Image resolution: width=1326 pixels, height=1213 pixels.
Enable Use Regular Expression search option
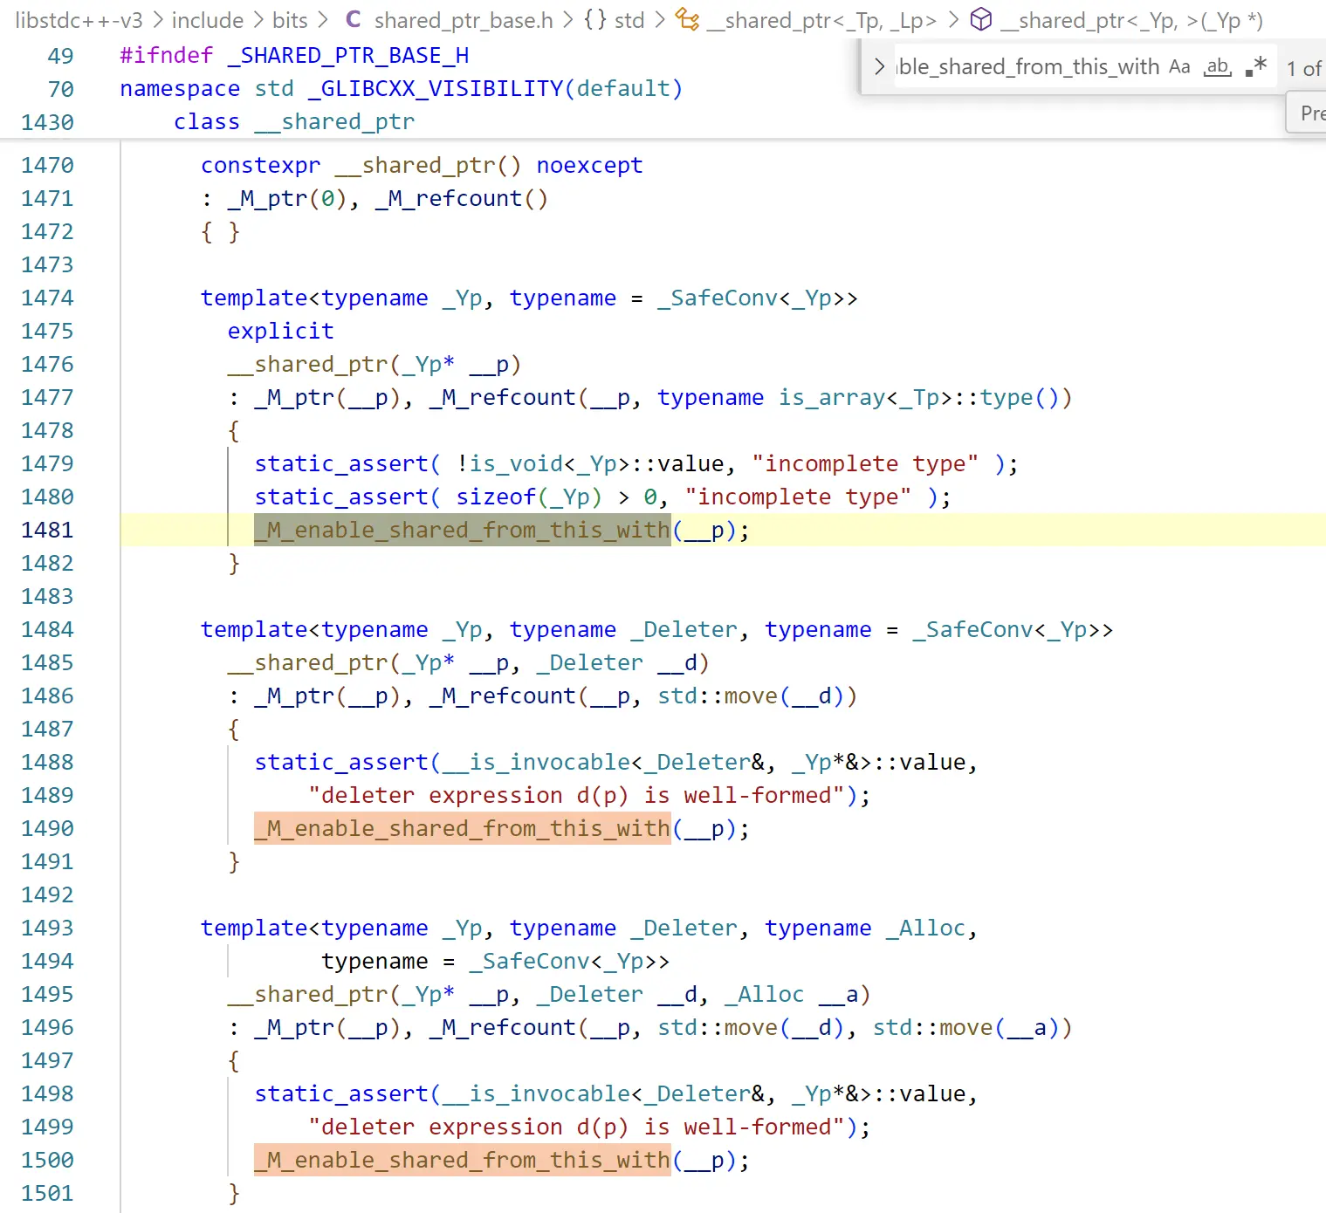(x=1256, y=67)
